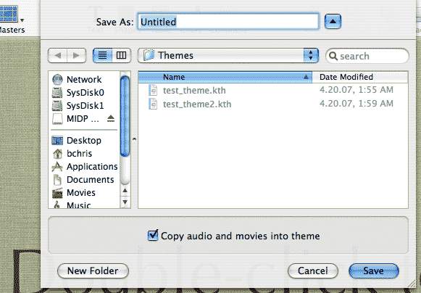The height and width of the screenshot is (293, 421).
Task: Open Masters dropdown arrow in toolbar
Action: 22,20
